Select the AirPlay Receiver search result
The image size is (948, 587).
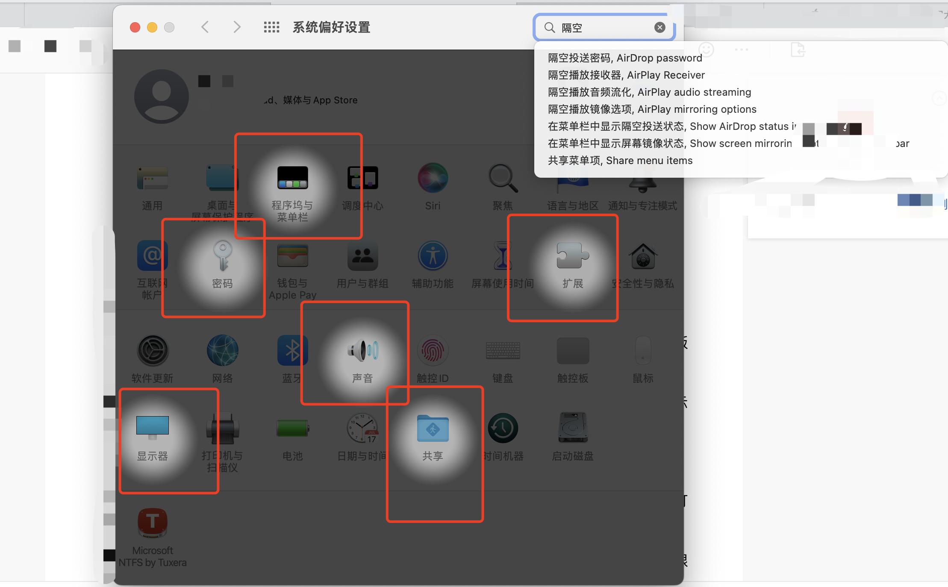[x=626, y=75]
